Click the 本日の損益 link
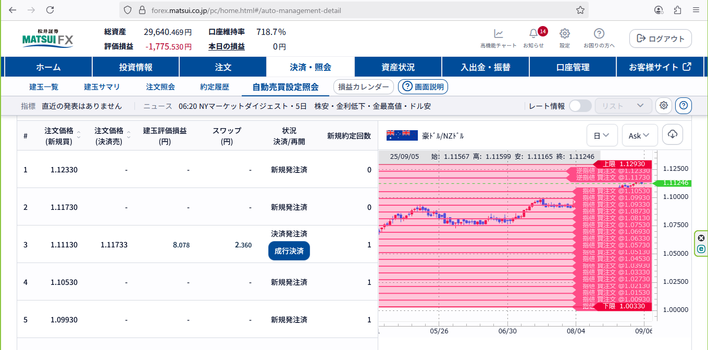Image resolution: width=708 pixels, height=350 pixels. click(x=227, y=46)
